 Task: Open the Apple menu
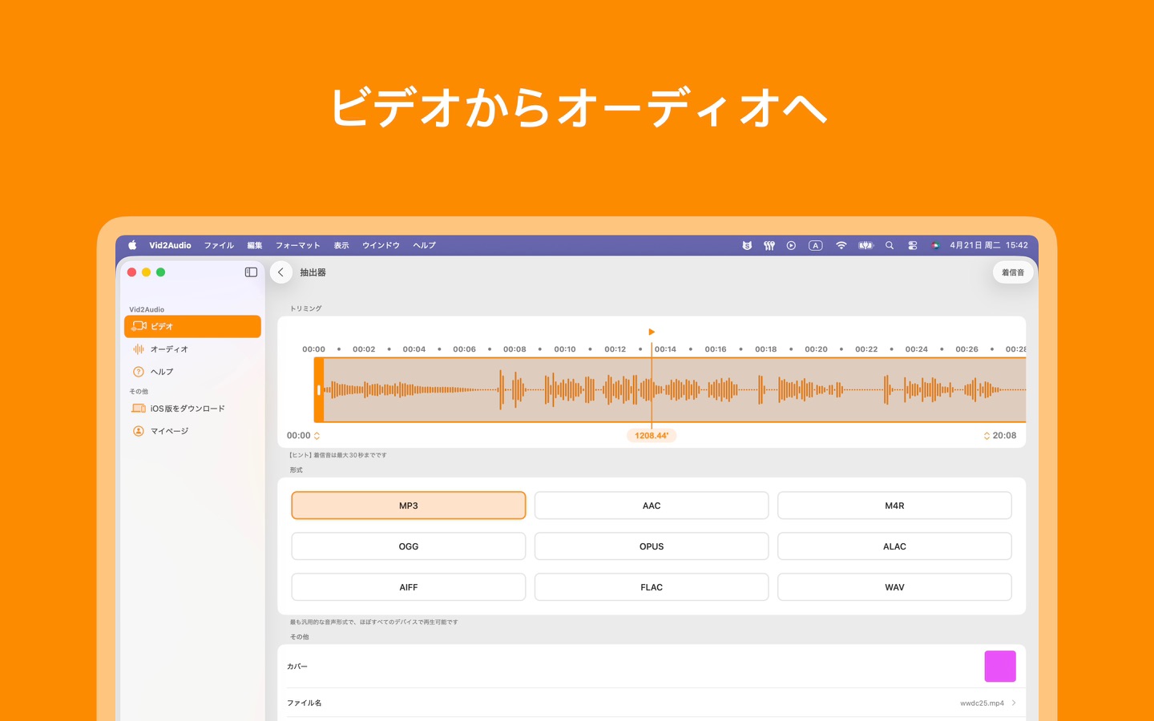pos(132,246)
